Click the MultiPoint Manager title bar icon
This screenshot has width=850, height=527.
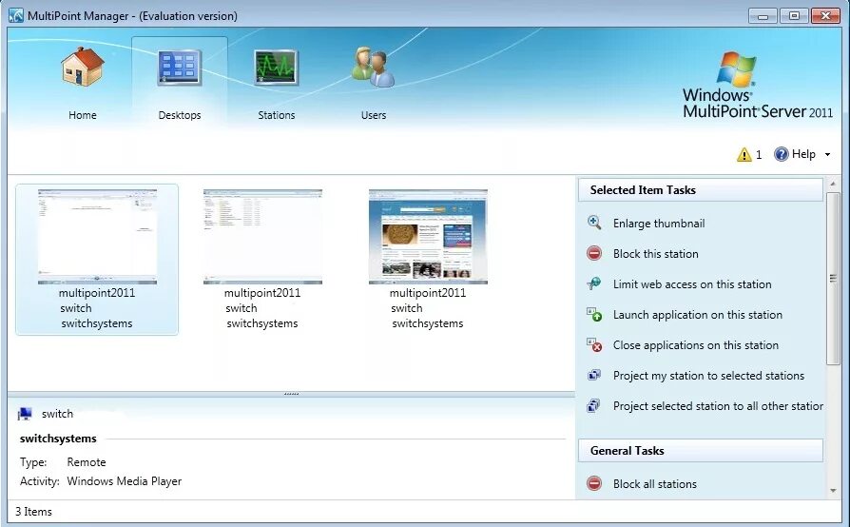pos(16,15)
